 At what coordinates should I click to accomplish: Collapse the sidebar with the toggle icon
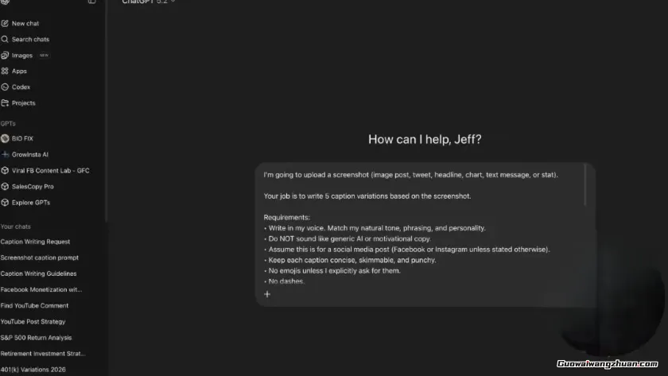coord(91,2)
